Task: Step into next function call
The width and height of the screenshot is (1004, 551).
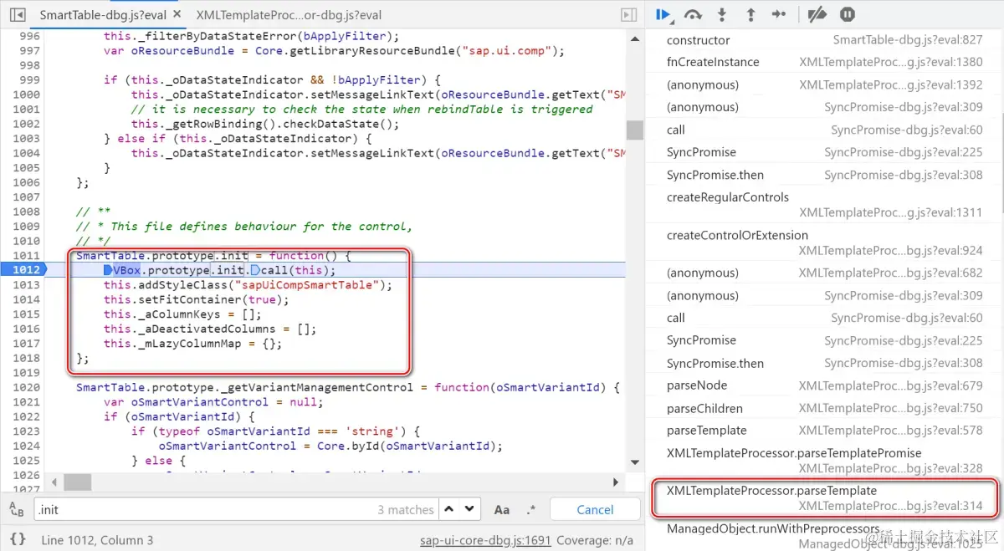Action: click(722, 14)
